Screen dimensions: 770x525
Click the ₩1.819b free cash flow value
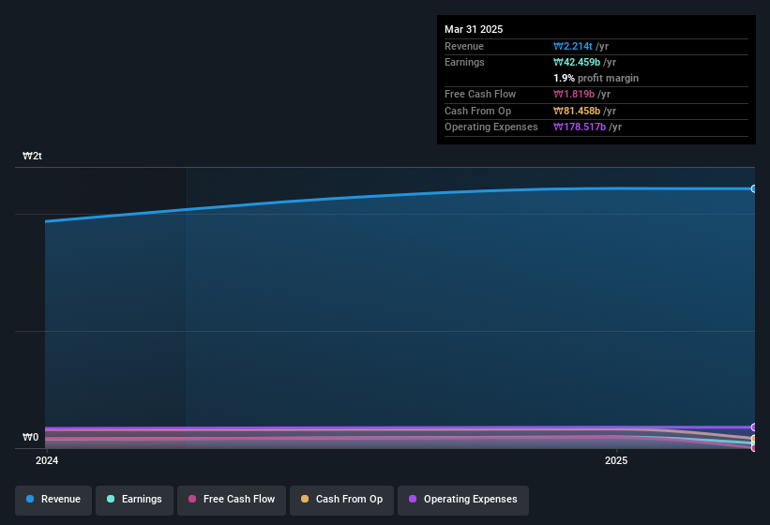click(x=574, y=94)
